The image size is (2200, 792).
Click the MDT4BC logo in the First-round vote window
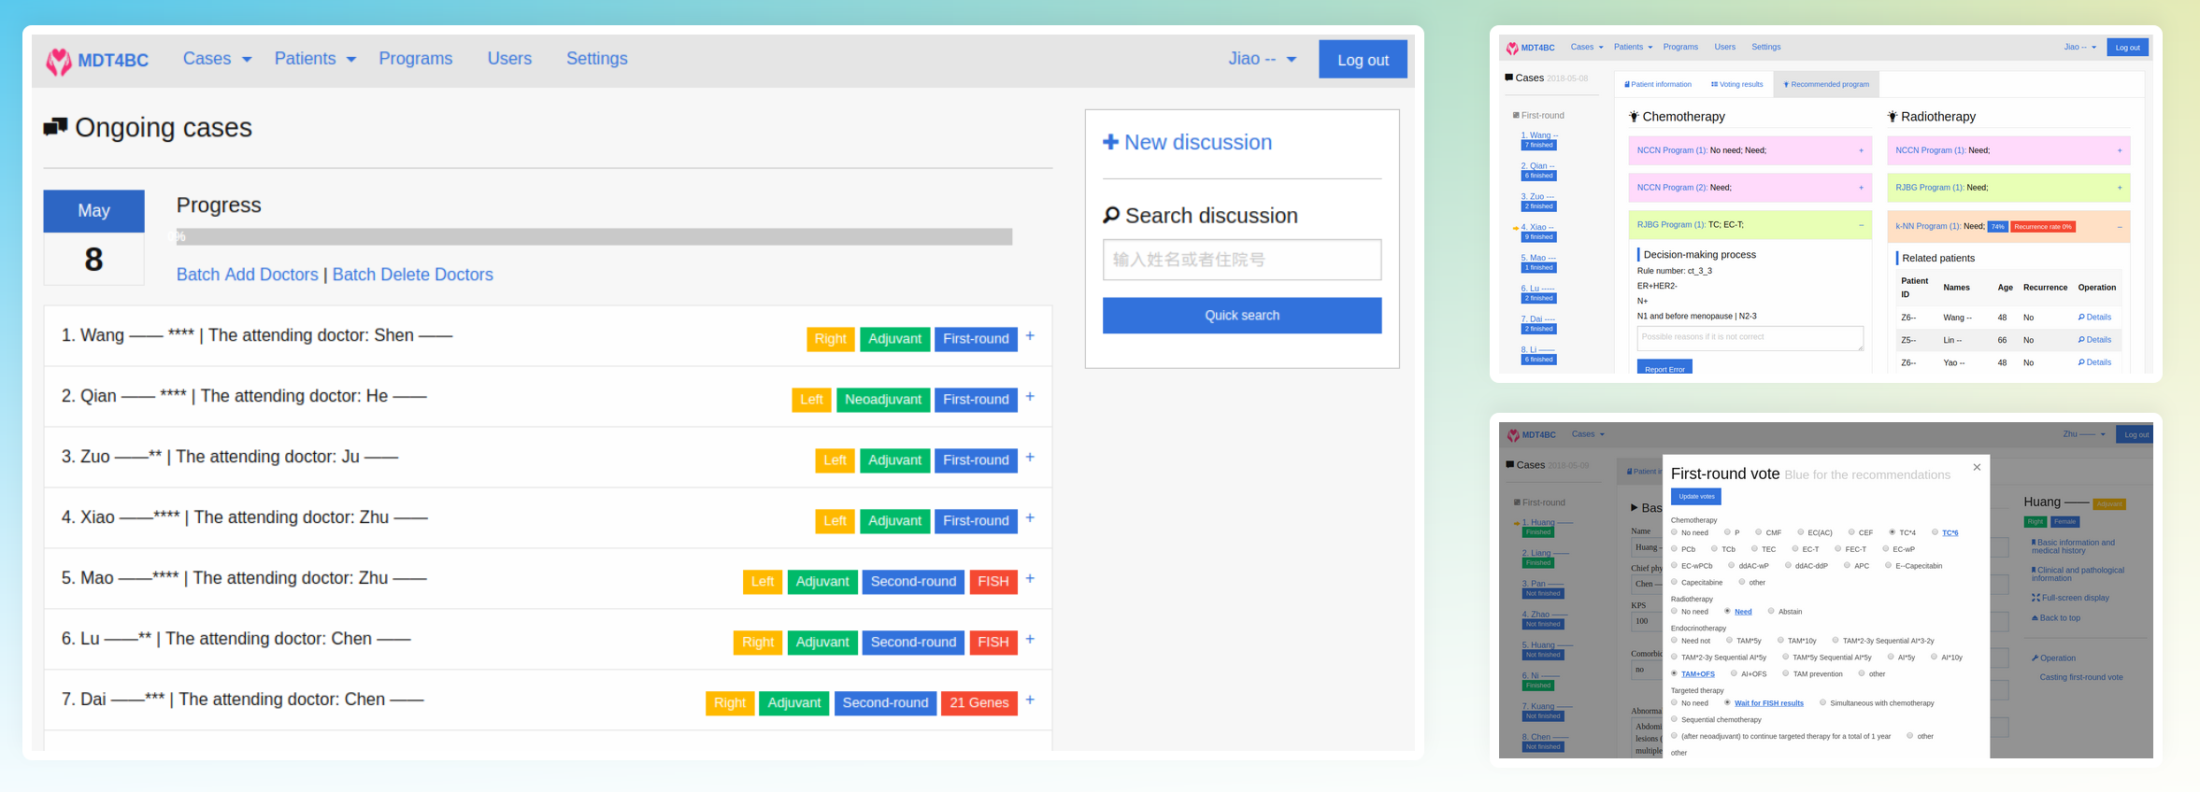(1531, 434)
